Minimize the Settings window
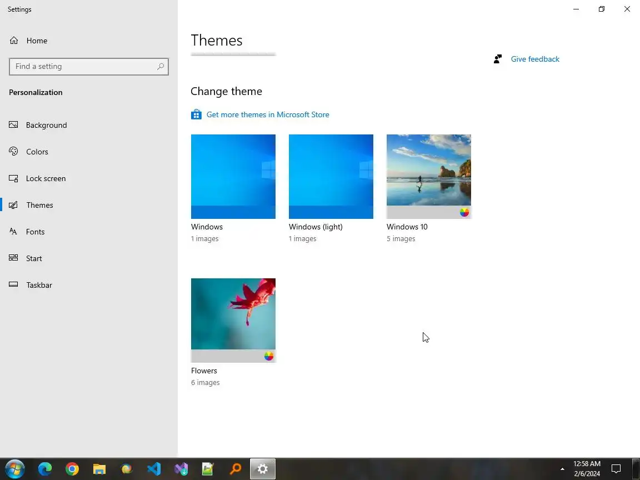640x480 pixels. pos(576,9)
